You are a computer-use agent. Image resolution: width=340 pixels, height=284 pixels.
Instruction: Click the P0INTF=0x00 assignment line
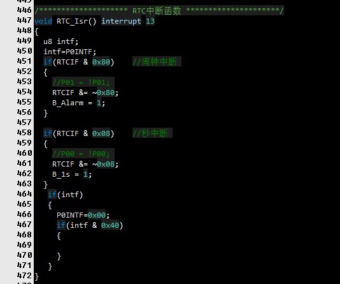(83, 215)
